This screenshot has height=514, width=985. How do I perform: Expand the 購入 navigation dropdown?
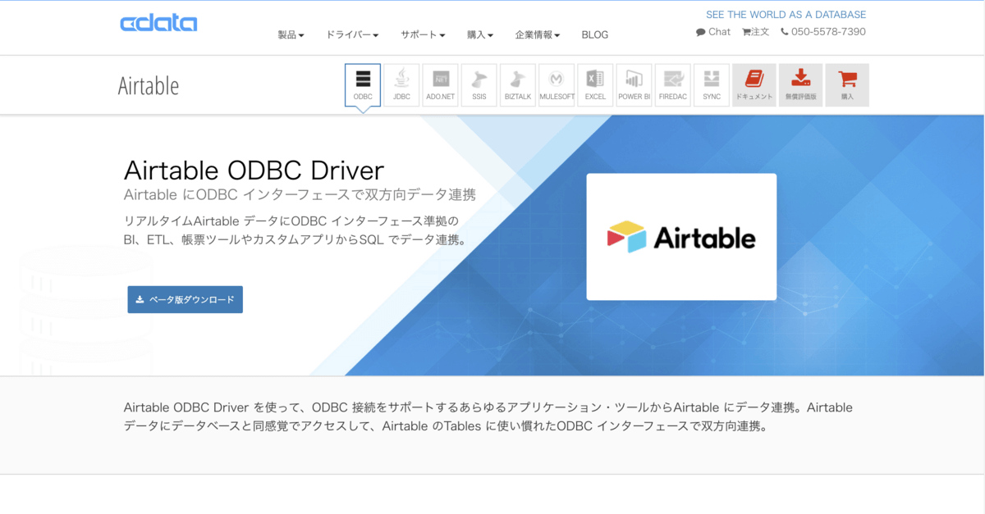point(480,35)
